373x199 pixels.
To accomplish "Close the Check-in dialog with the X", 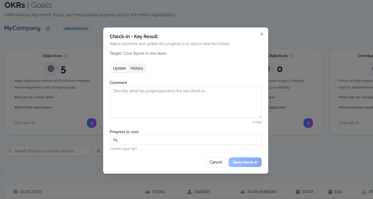I will (x=262, y=34).
